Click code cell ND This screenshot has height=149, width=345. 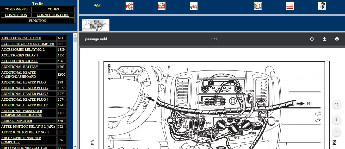62,38
